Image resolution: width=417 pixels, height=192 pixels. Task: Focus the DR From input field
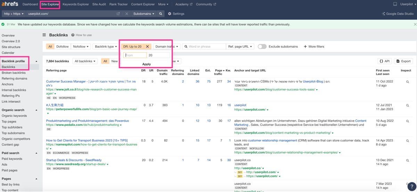135,55
